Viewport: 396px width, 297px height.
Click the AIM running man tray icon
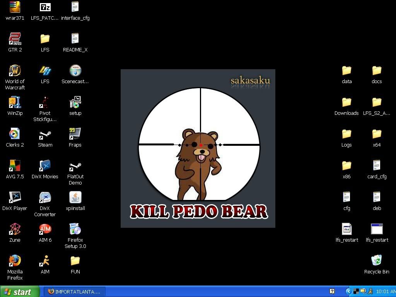pyautogui.click(x=370, y=291)
